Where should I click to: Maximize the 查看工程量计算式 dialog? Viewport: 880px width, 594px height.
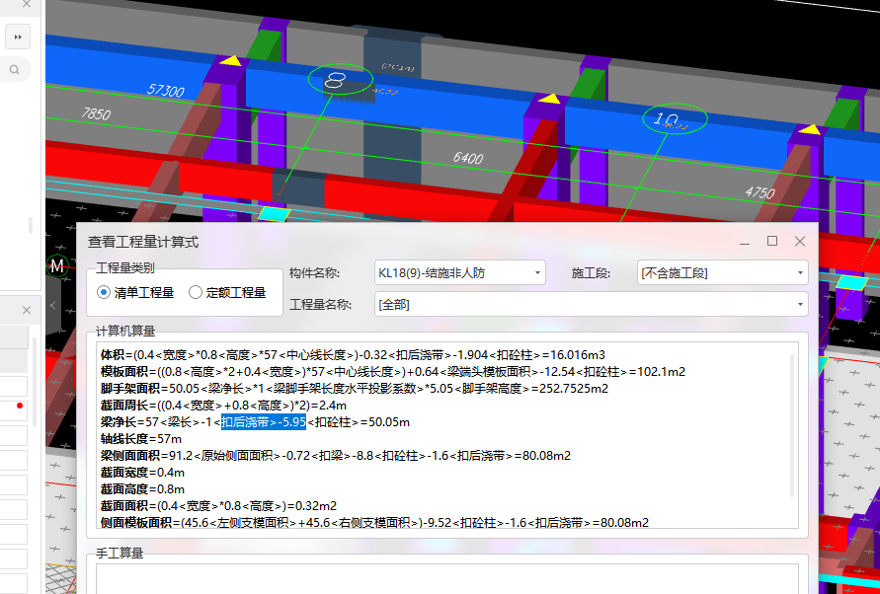772,241
